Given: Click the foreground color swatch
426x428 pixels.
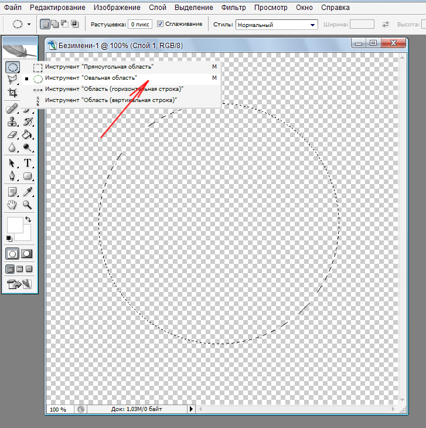Looking at the screenshot, I should pos(14,225).
